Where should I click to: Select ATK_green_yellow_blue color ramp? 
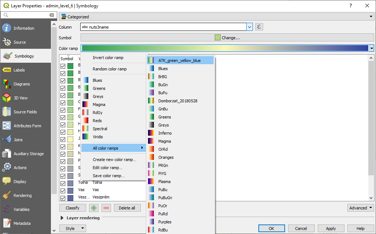tap(180, 60)
